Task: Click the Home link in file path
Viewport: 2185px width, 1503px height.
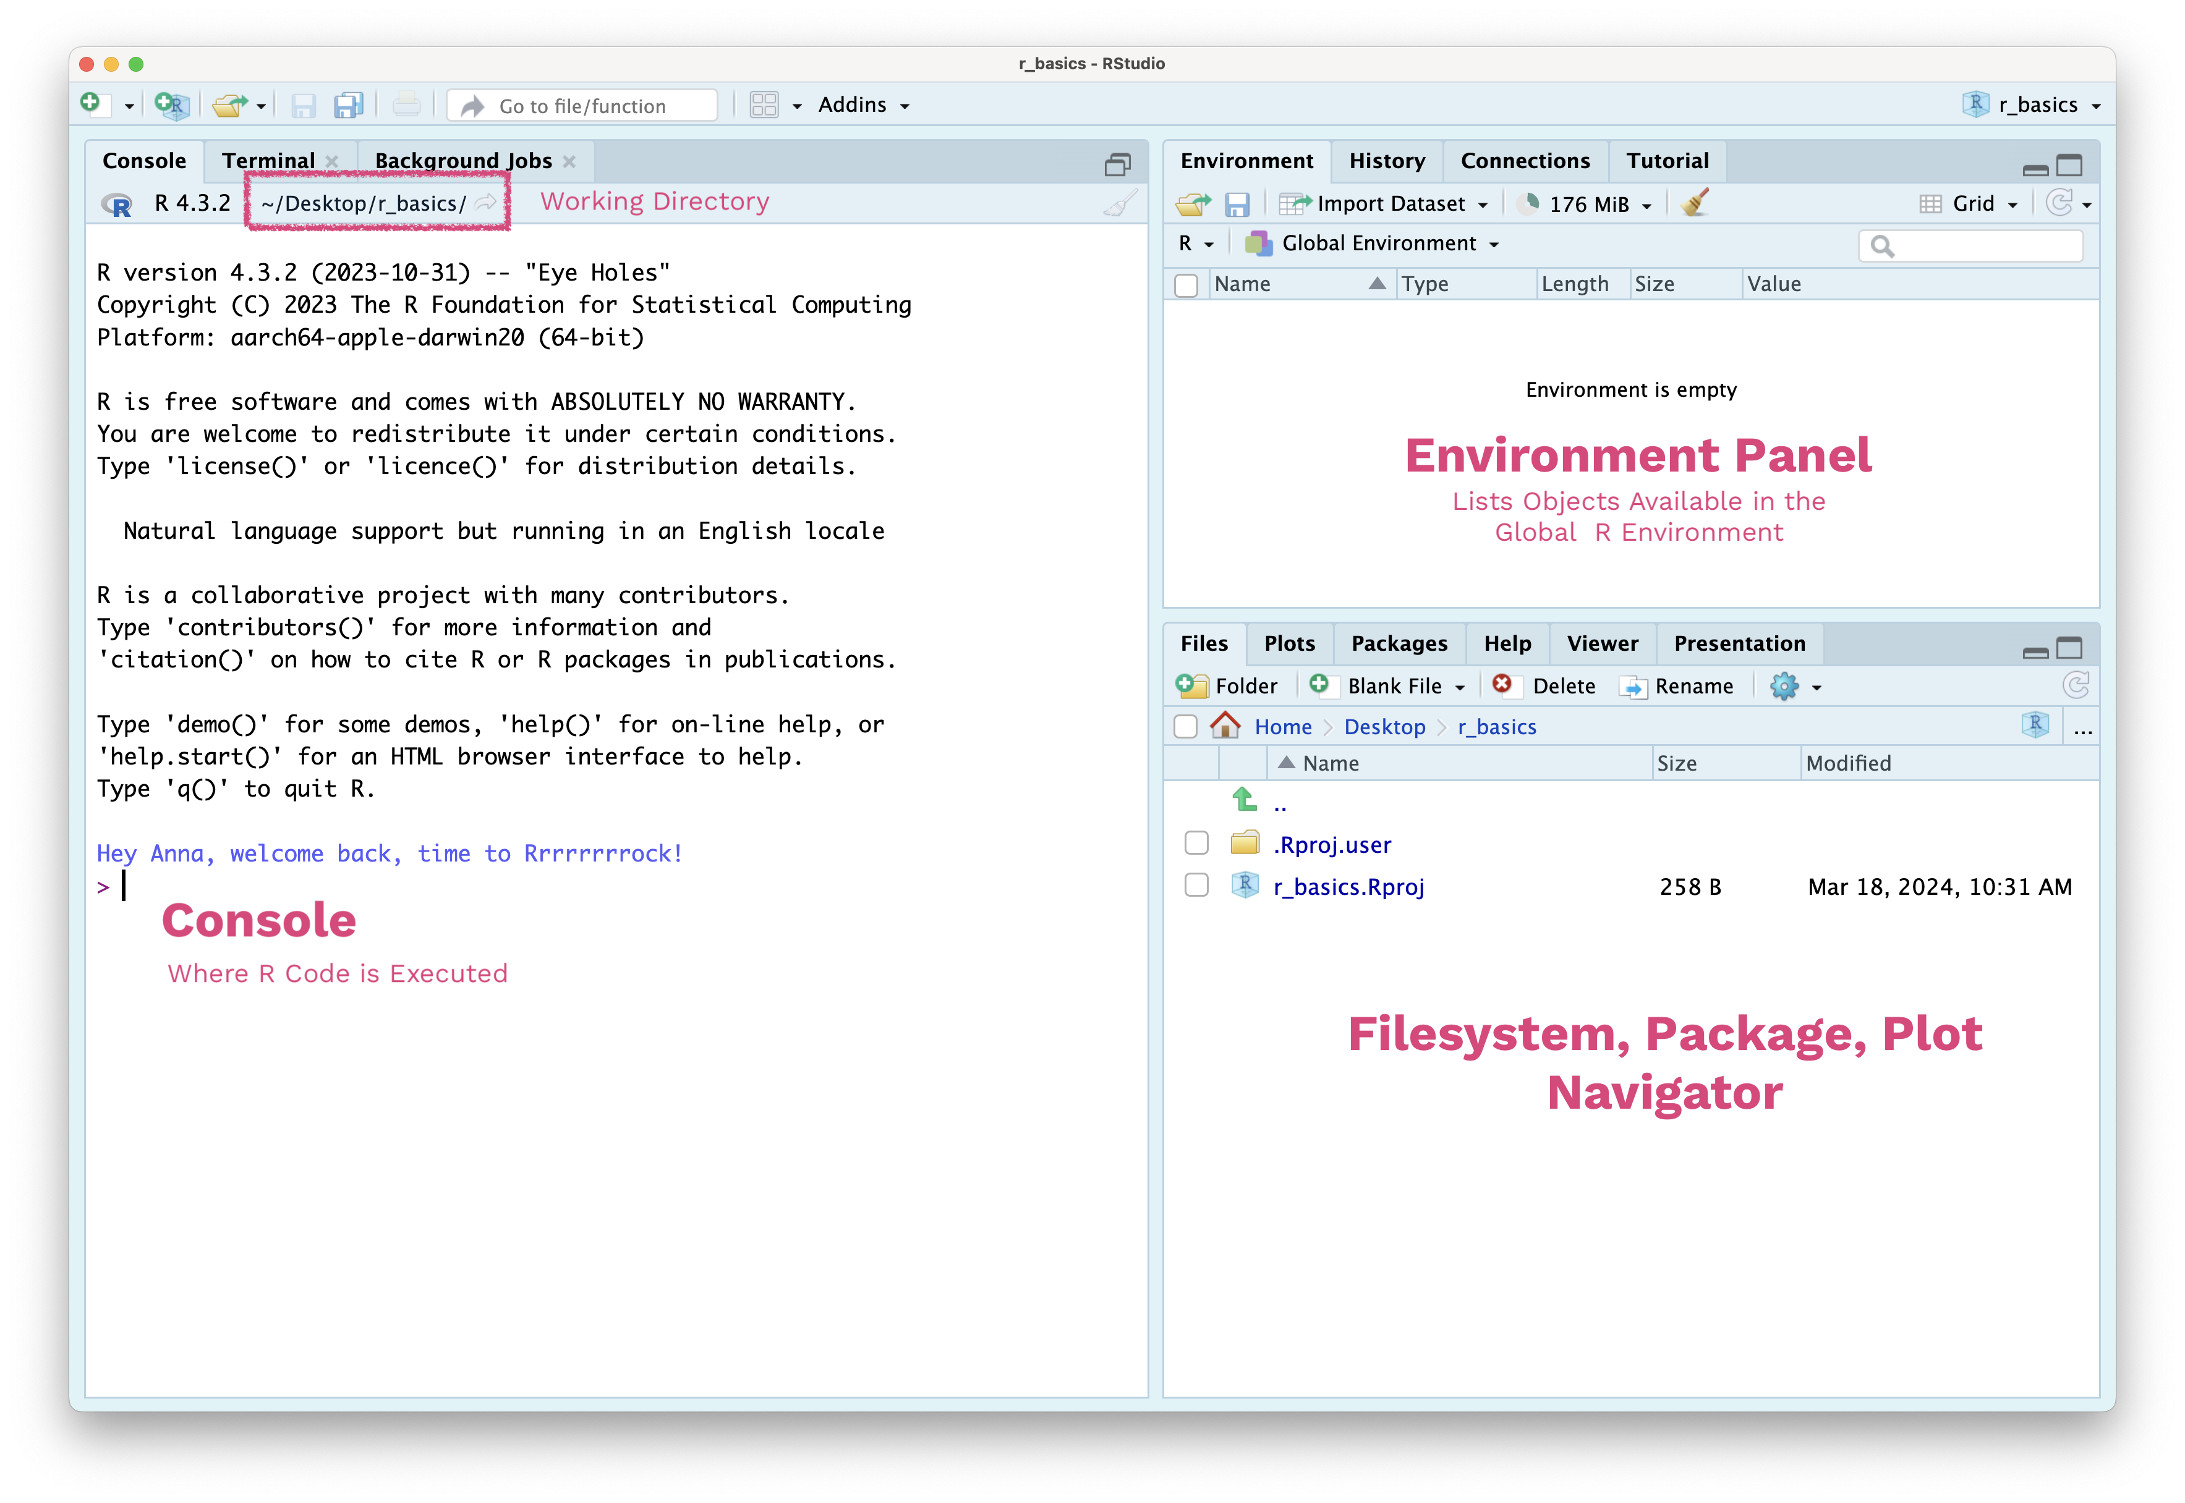Action: pos(1282,727)
